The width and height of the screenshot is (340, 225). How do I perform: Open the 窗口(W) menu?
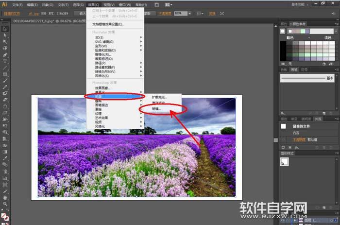(125, 4)
